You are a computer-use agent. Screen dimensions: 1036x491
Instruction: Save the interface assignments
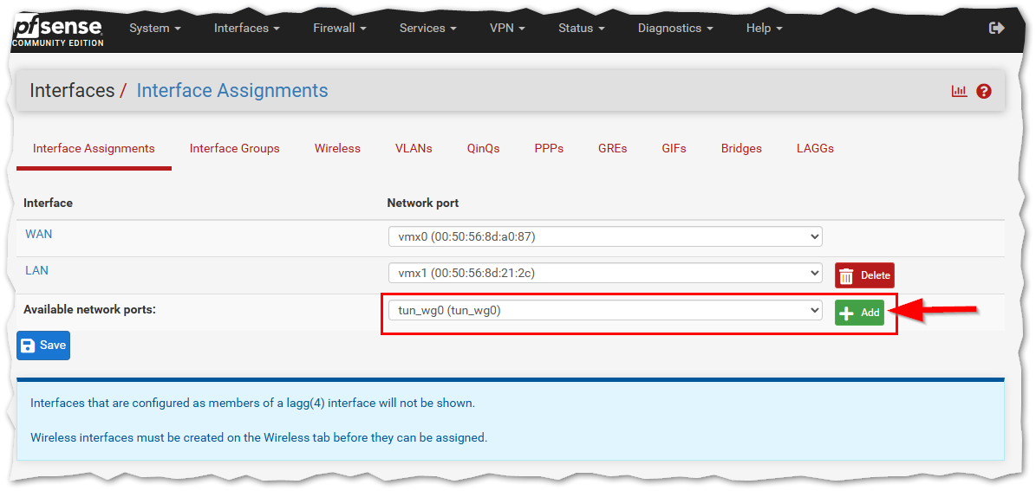pyautogui.click(x=43, y=345)
